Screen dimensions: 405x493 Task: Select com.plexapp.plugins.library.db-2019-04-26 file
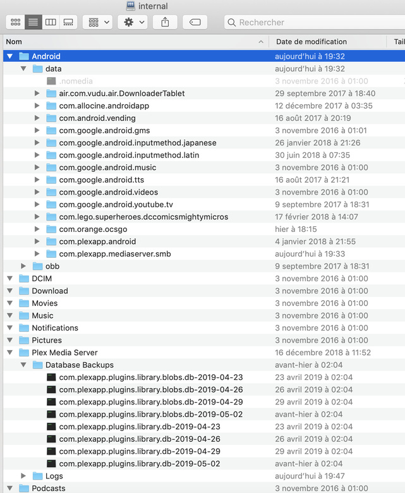coord(140,439)
